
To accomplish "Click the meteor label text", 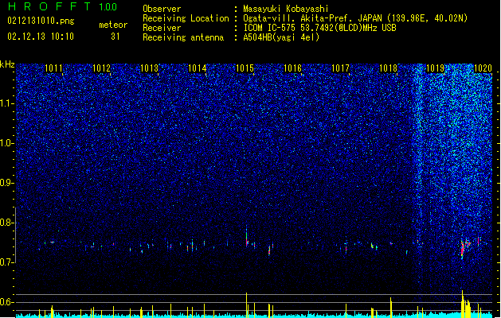I will coord(113,25).
